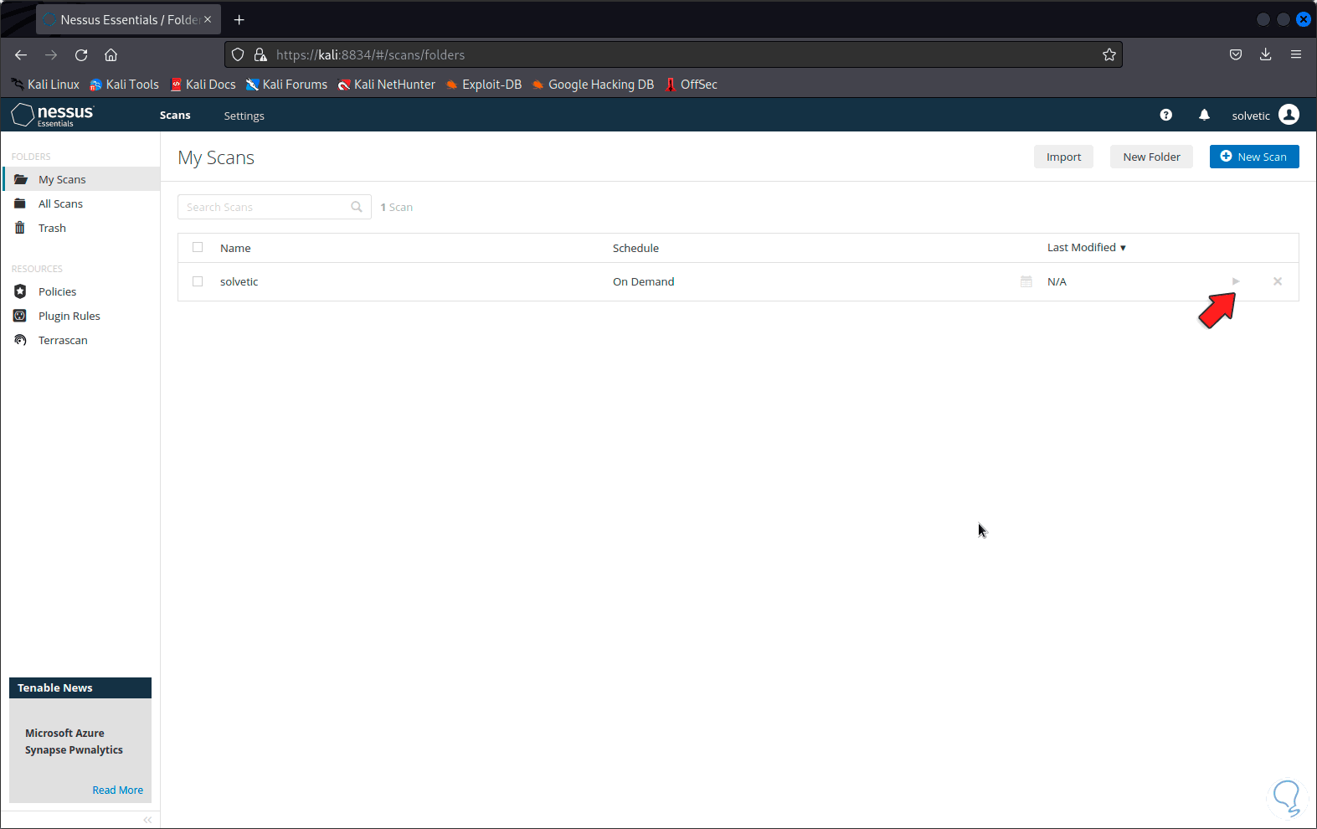The height and width of the screenshot is (829, 1317).
Task: Go back with browser back arrow
Action: (21, 54)
